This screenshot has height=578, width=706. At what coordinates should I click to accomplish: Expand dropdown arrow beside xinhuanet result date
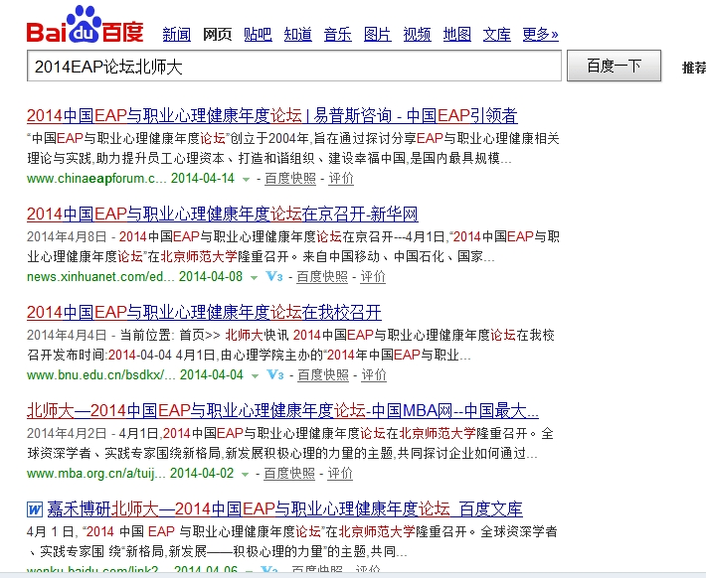(255, 277)
